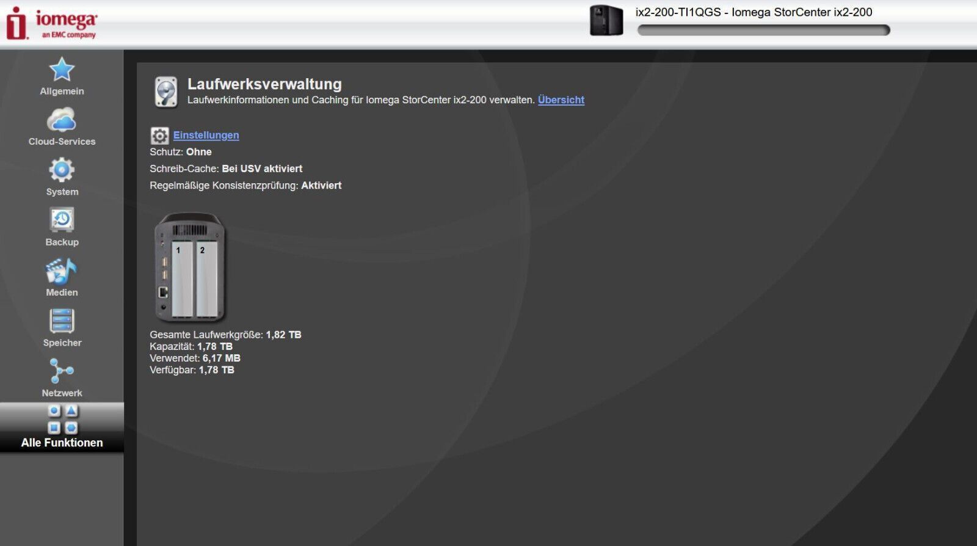Open the Medien media icon
The image size is (977, 546).
(x=62, y=271)
